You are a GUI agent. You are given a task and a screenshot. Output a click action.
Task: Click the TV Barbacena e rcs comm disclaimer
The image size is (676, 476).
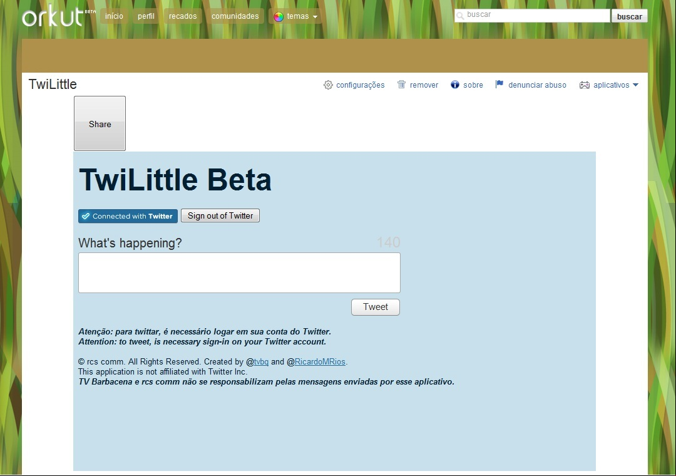coord(267,381)
